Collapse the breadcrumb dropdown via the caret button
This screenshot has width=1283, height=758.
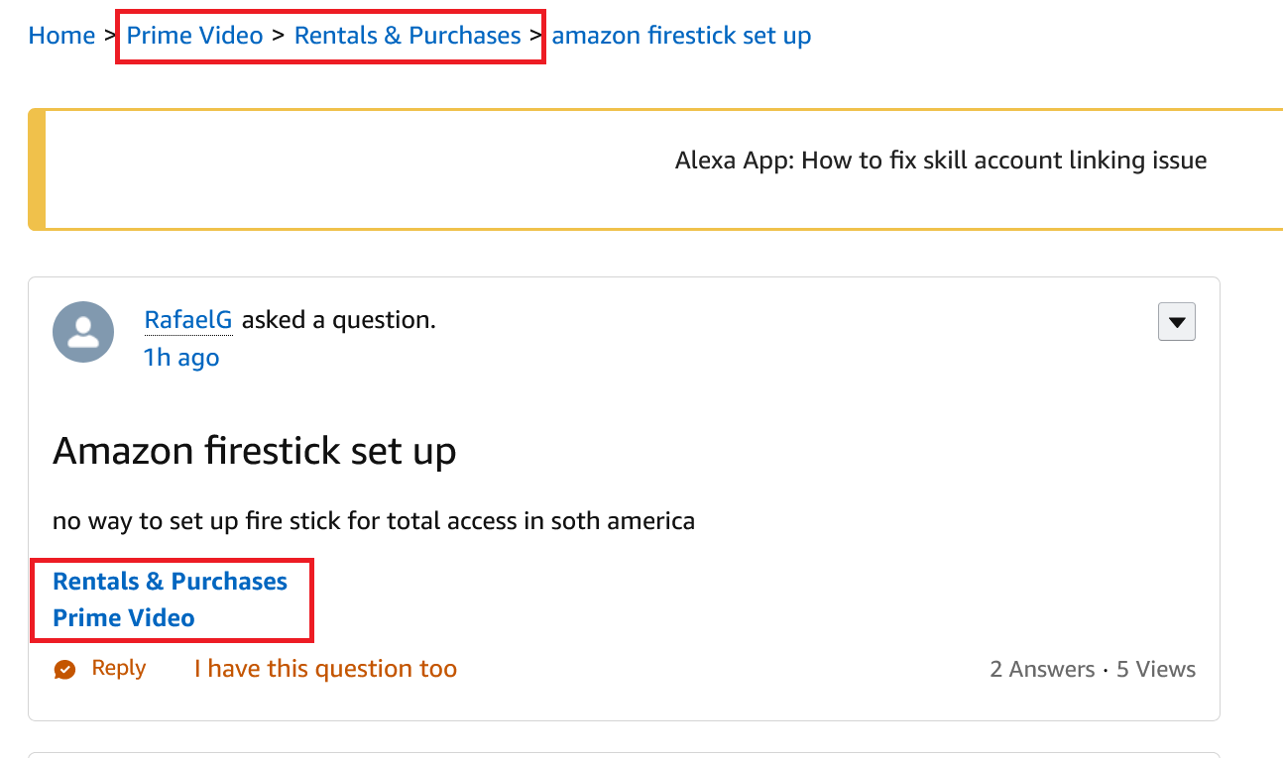(1176, 321)
